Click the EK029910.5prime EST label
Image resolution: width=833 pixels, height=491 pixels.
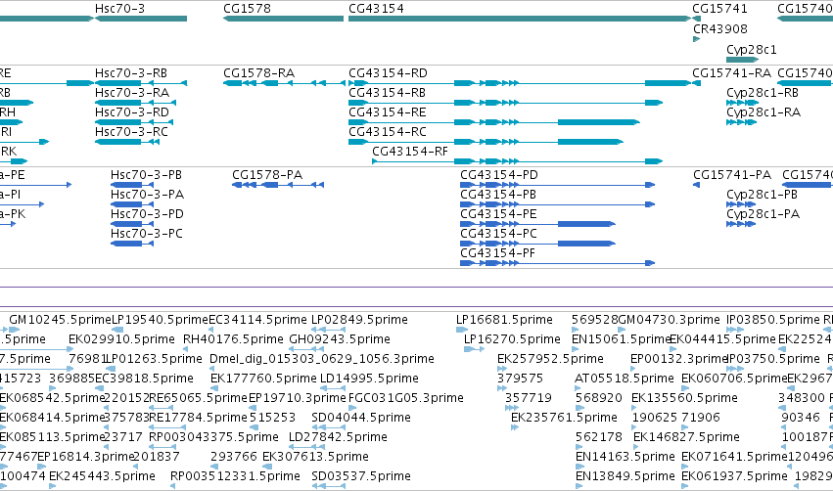click(x=121, y=339)
